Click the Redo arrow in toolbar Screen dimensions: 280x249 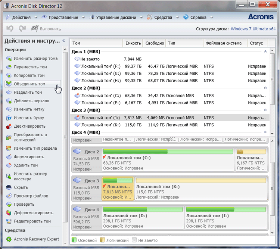click(x=22, y=29)
